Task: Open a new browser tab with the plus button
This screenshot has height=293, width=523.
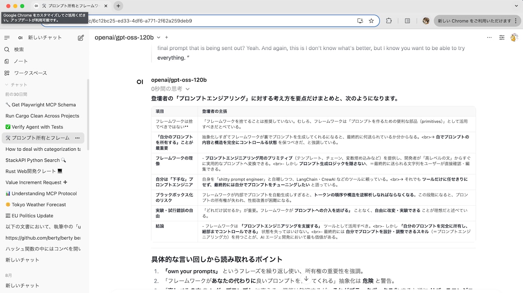Action: coord(119,6)
